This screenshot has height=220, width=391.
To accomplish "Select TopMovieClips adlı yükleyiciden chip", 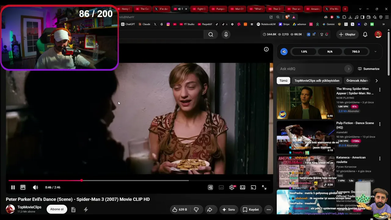I will 317,81.
